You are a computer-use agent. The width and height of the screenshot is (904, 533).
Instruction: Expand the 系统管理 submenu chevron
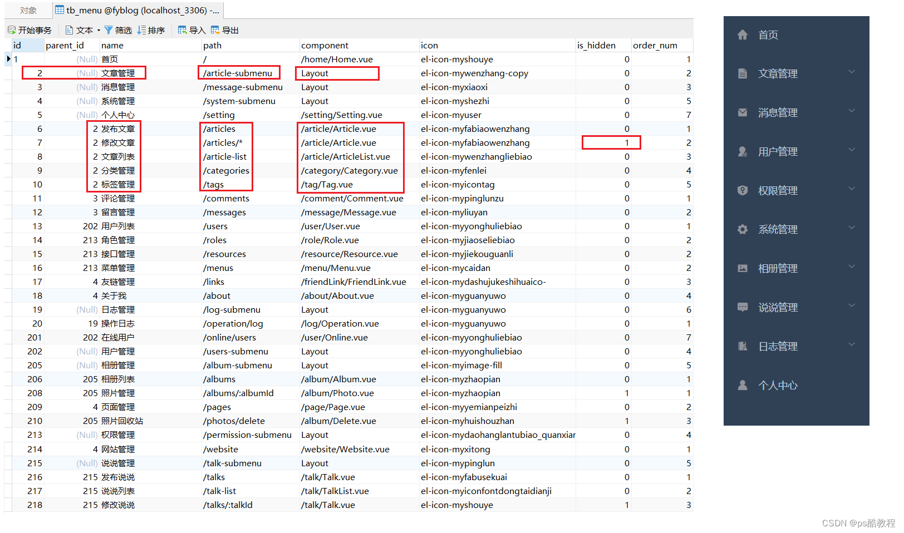pos(852,228)
